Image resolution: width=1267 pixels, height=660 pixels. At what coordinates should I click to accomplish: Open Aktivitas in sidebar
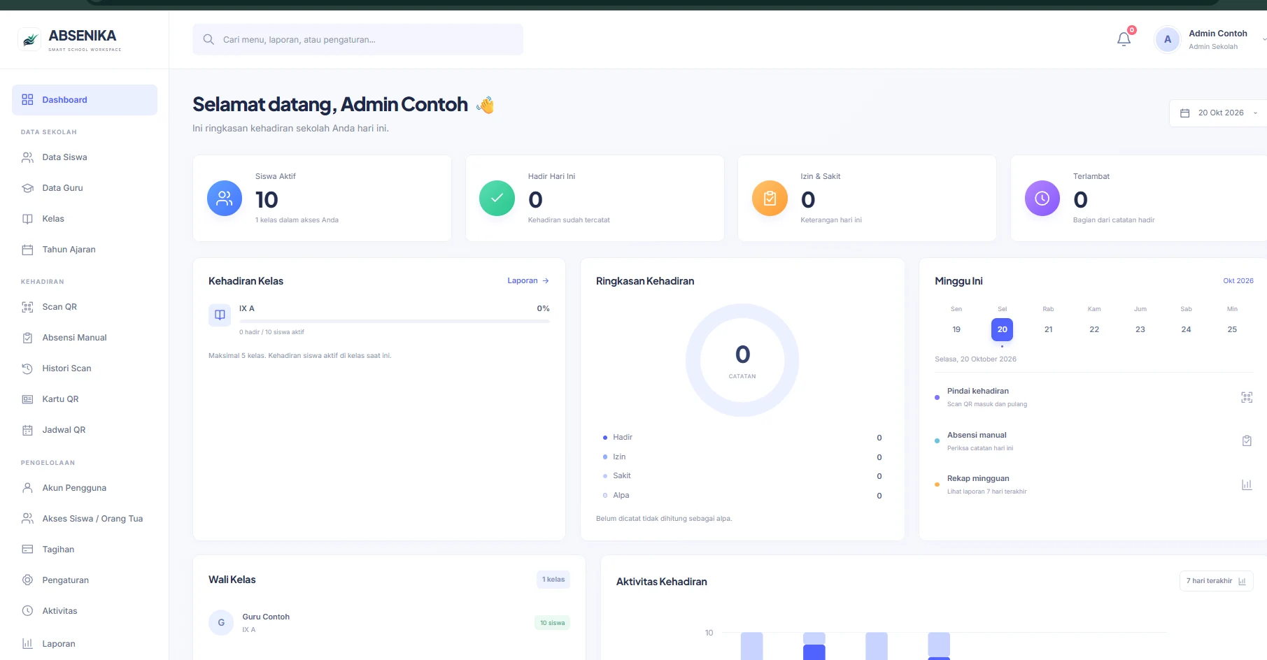[85, 611]
